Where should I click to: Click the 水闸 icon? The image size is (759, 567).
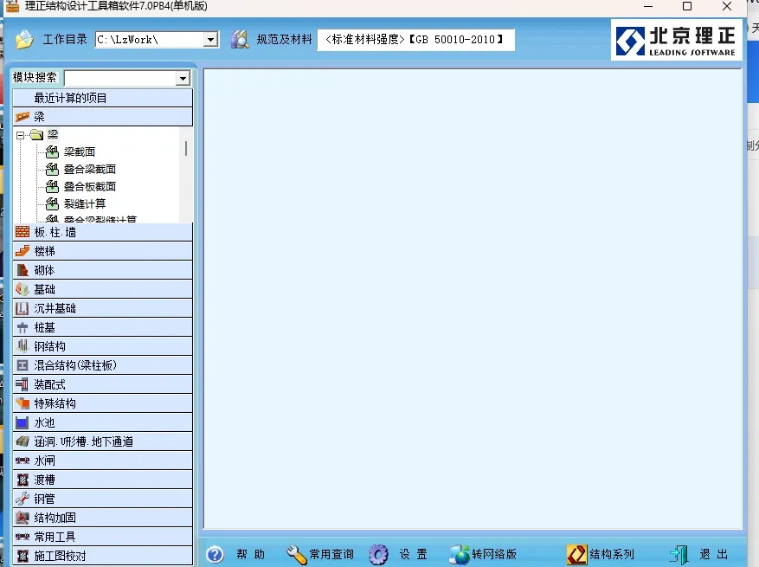click(23, 461)
